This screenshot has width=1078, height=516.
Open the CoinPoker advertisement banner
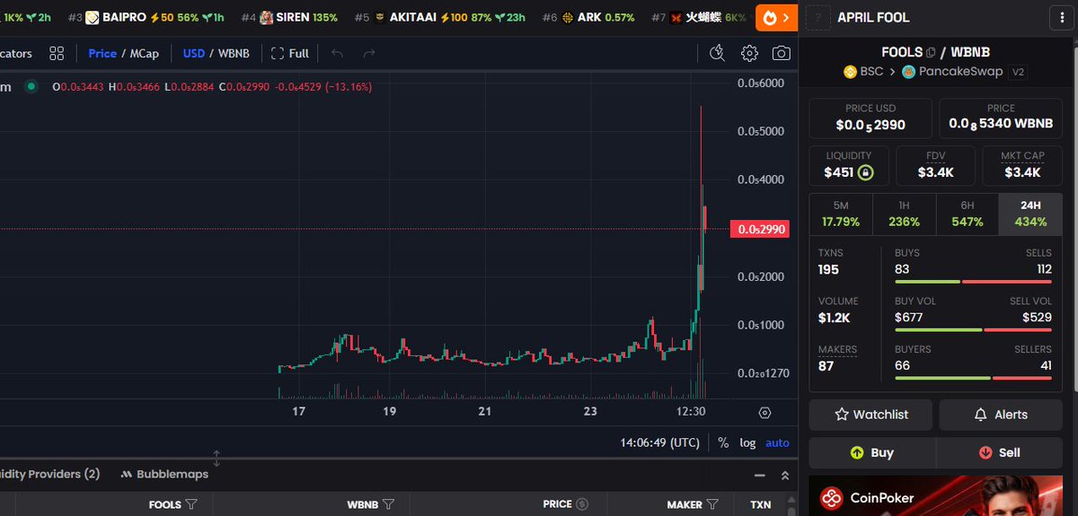935,495
